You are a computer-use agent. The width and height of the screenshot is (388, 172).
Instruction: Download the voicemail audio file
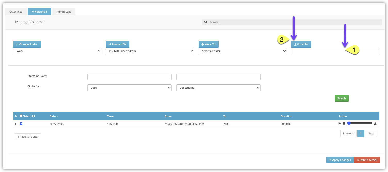(x=375, y=124)
